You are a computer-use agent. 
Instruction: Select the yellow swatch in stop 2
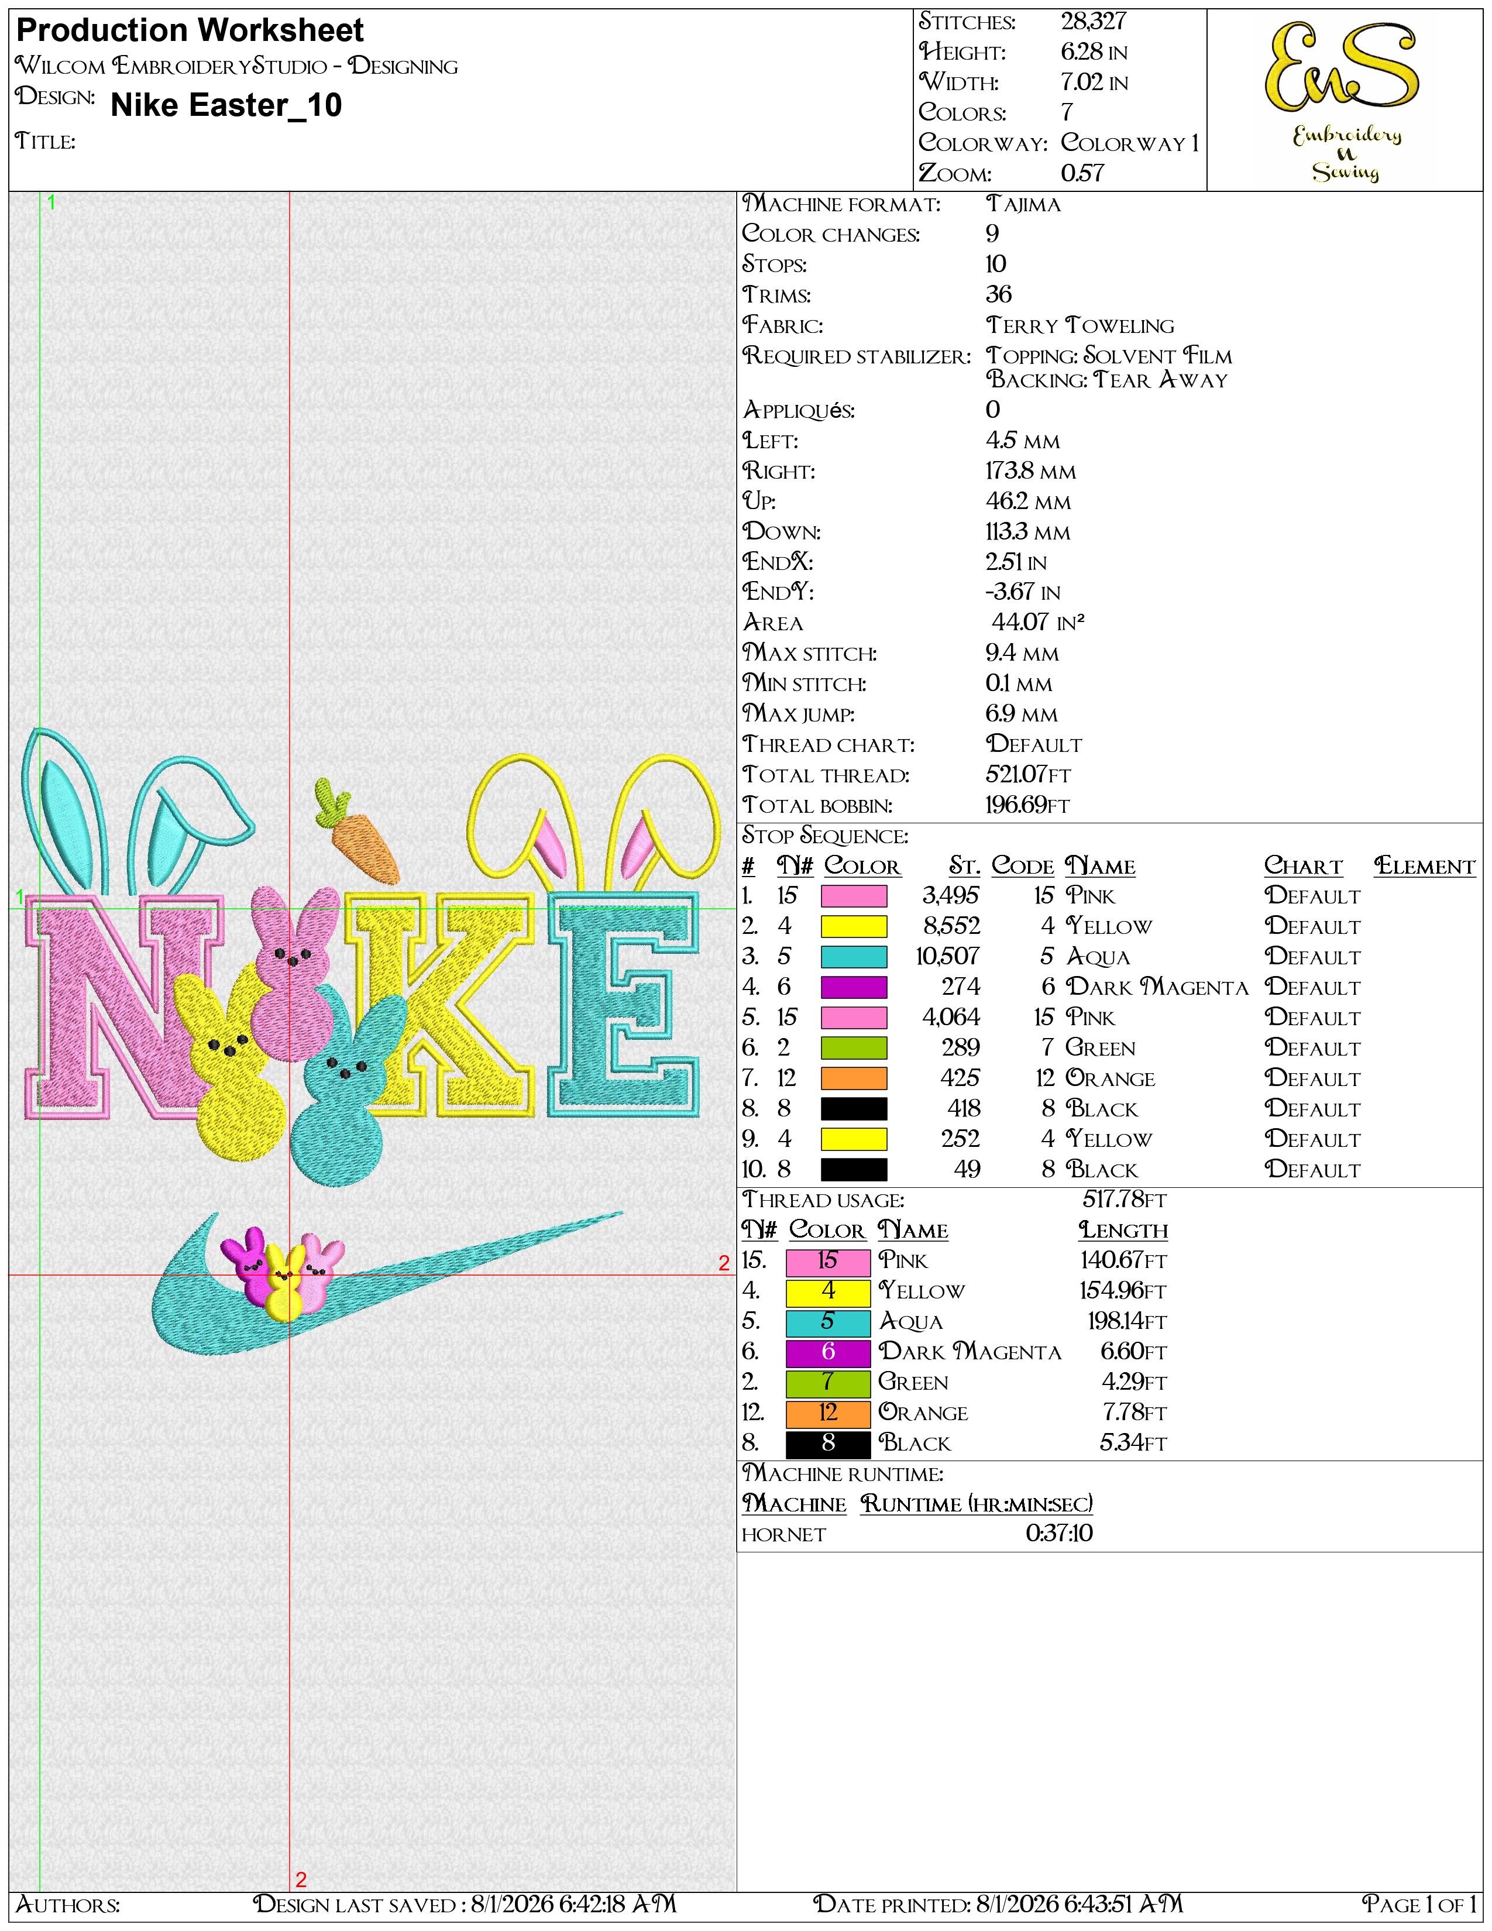854,927
